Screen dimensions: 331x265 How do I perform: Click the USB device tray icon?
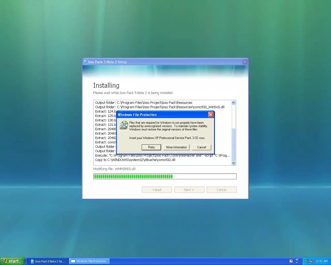(x=312, y=261)
